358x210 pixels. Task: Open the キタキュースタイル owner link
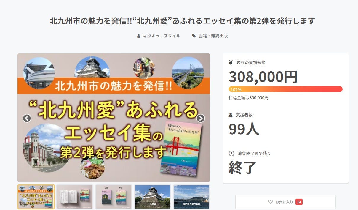(x=162, y=36)
